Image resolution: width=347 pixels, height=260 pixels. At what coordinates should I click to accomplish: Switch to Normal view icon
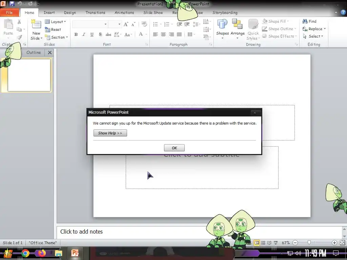point(257,243)
